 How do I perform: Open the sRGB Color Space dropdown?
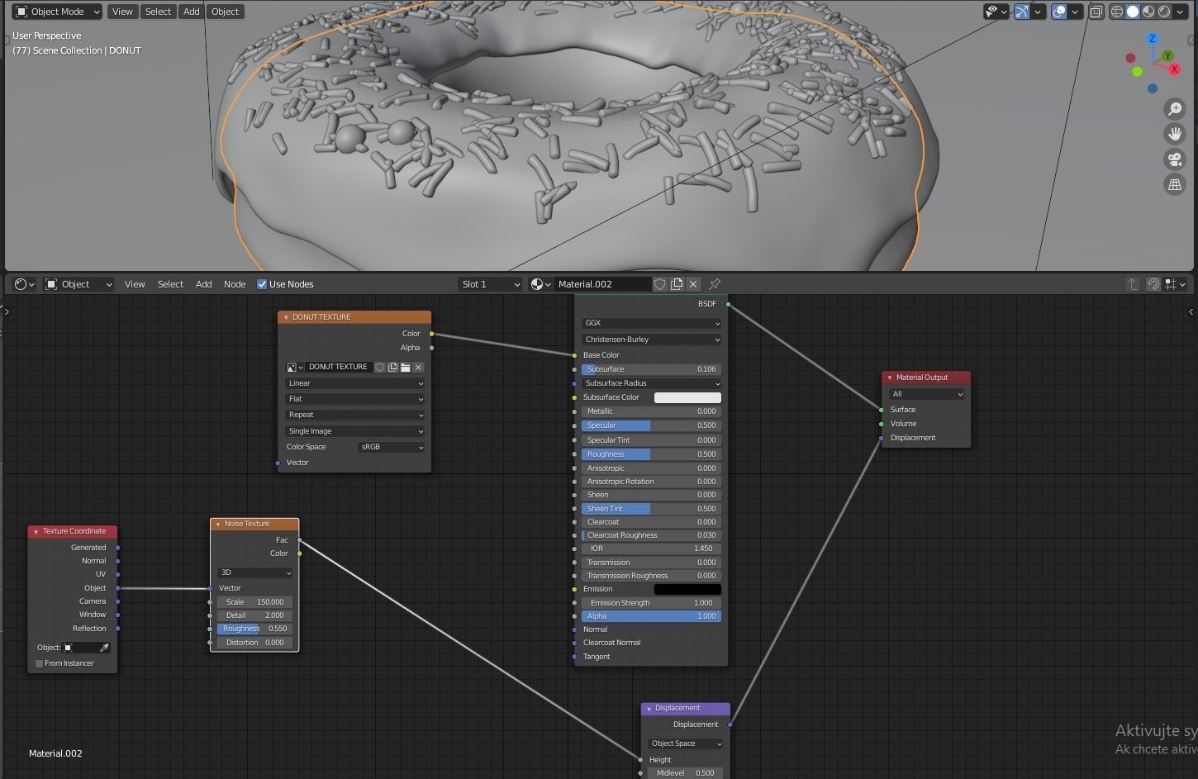392,447
